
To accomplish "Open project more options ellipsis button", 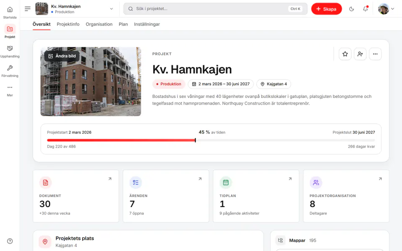I will (x=375, y=54).
